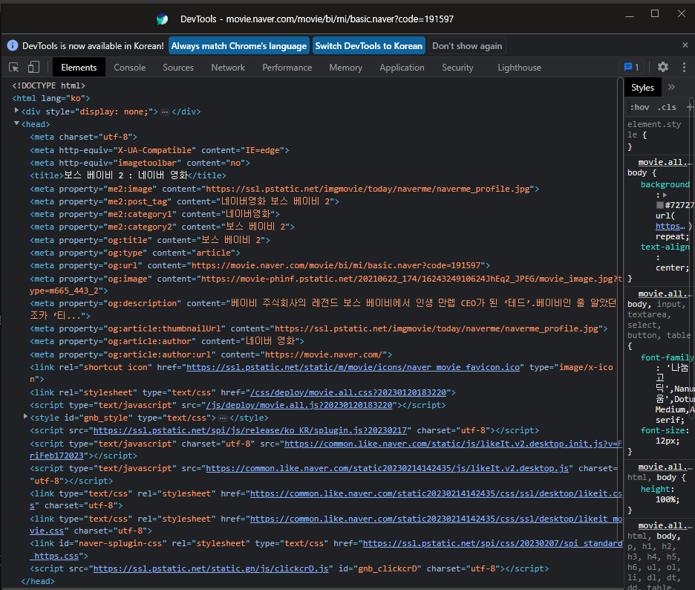The height and width of the screenshot is (590, 695).
Task: Click the #72727 background color swatch
Action: click(x=659, y=205)
